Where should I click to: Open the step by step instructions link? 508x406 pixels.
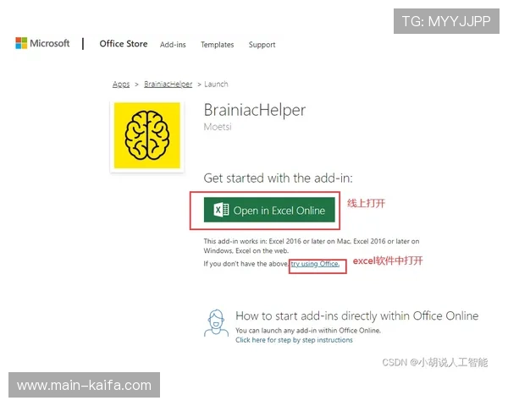click(x=294, y=340)
